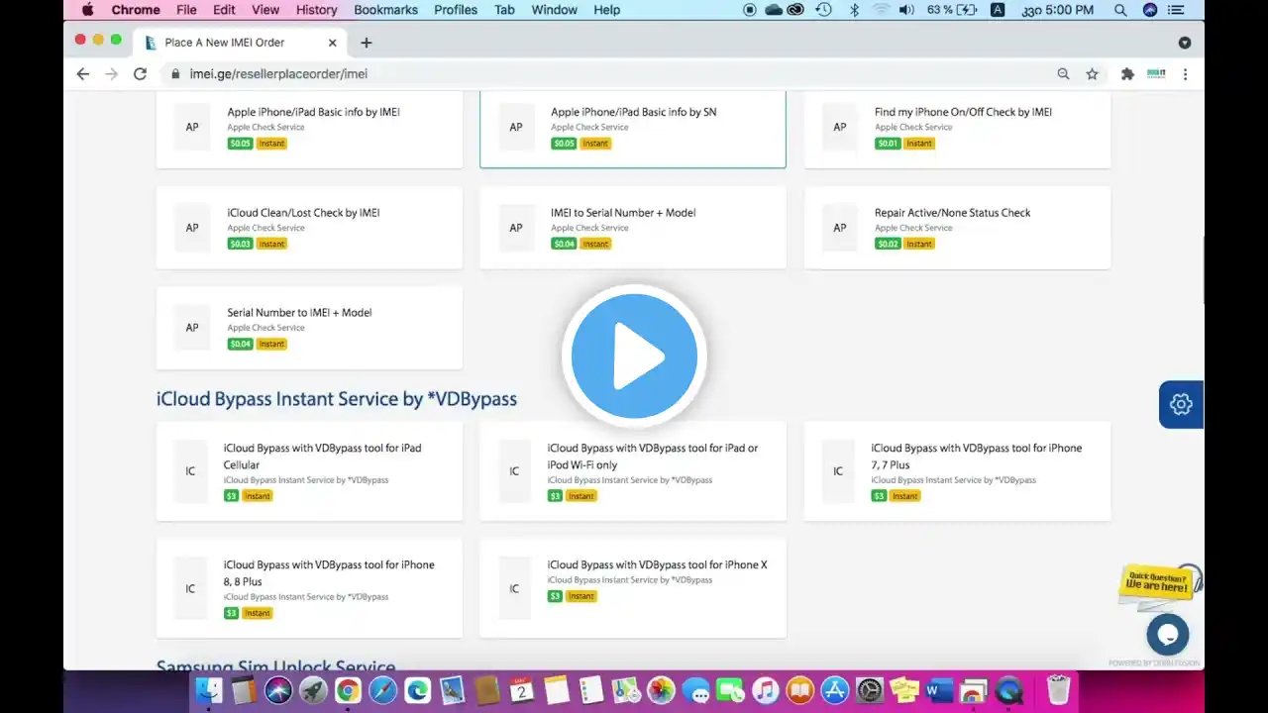Select Apple iPhone/iPad Basic info by IMEI

(309, 128)
